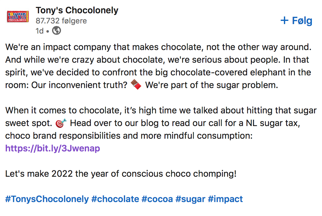Select the #sugar hashtag

[190, 199]
